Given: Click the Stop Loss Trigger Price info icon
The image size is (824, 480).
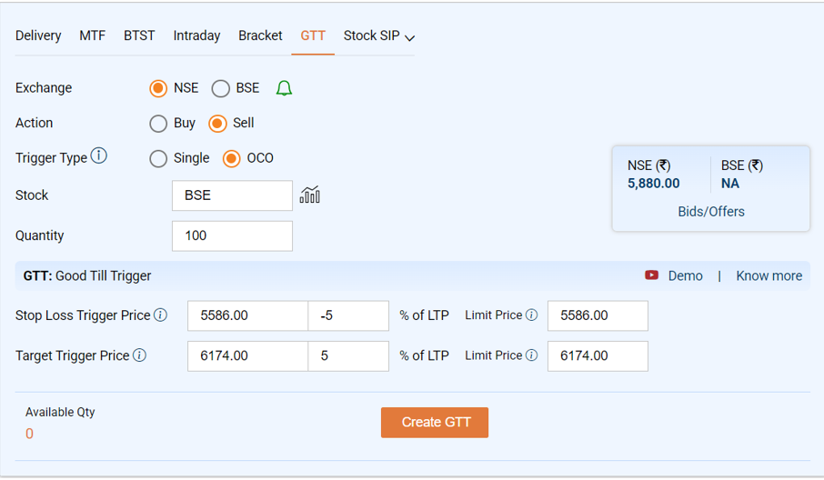Looking at the screenshot, I should point(160,315).
